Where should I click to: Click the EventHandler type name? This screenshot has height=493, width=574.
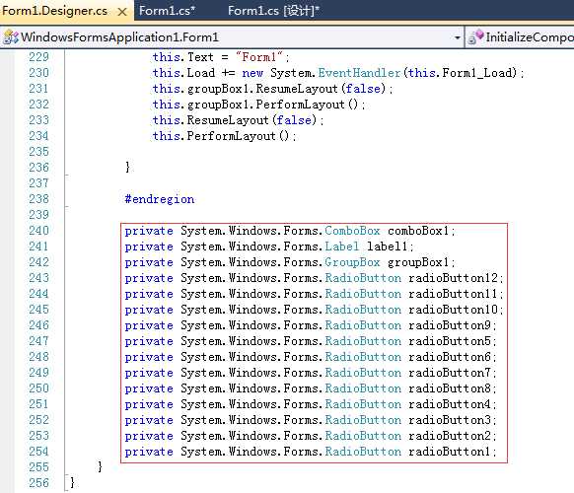359,73
